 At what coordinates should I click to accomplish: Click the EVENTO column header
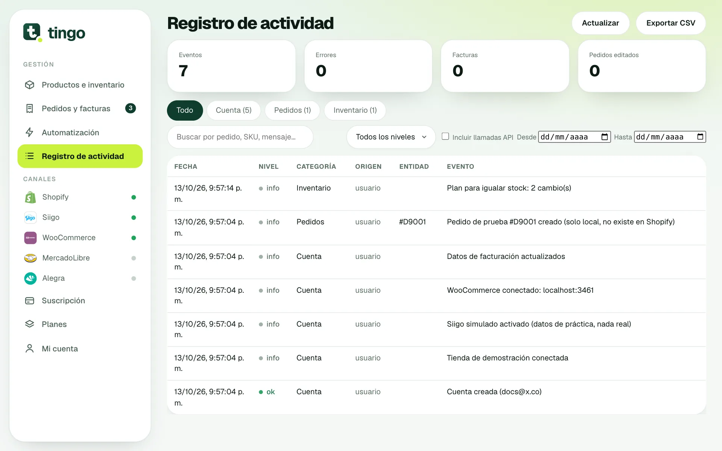tap(460, 166)
